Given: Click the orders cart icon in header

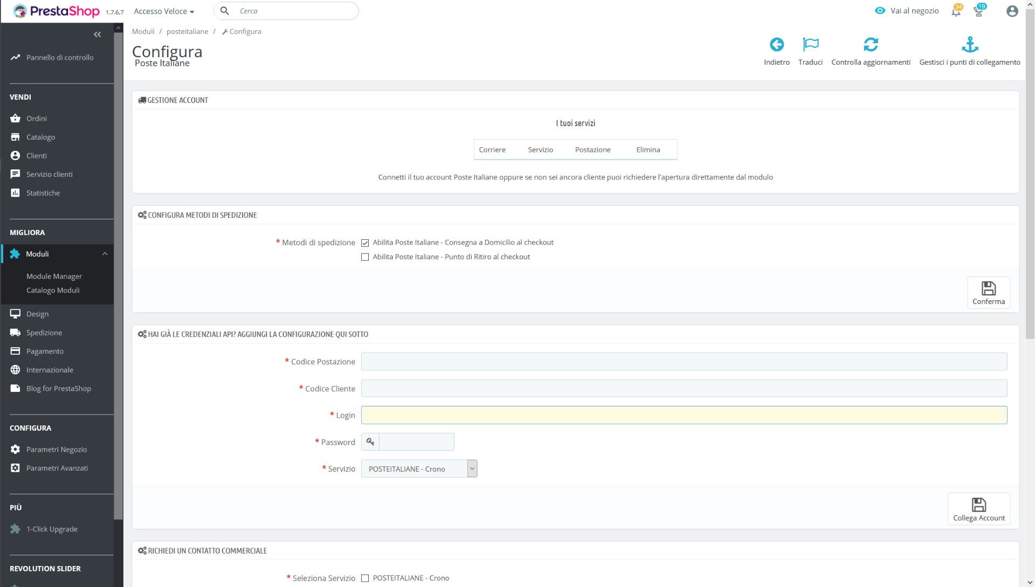Looking at the screenshot, I should coord(978,11).
